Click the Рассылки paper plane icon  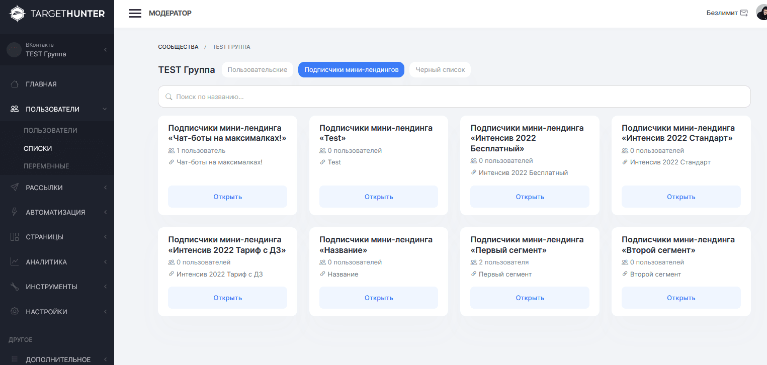pyautogui.click(x=15, y=188)
